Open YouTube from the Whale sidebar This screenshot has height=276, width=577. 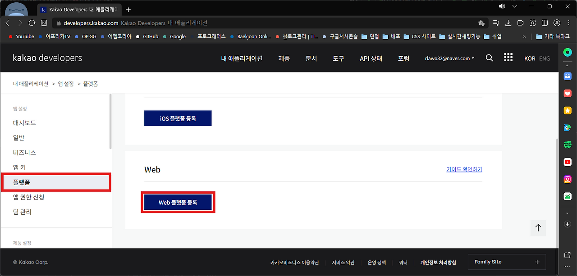click(x=567, y=162)
